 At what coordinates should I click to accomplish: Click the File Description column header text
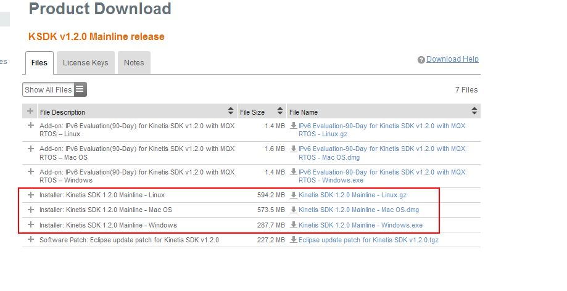[62, 112]
